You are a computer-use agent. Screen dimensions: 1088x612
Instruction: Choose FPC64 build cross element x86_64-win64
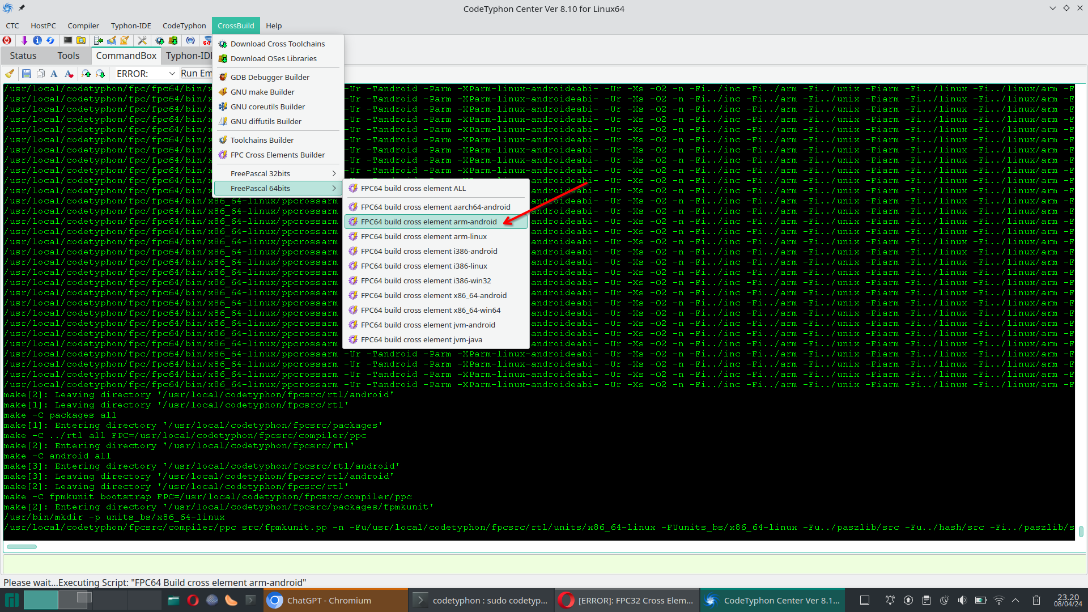tap(436, 310)
